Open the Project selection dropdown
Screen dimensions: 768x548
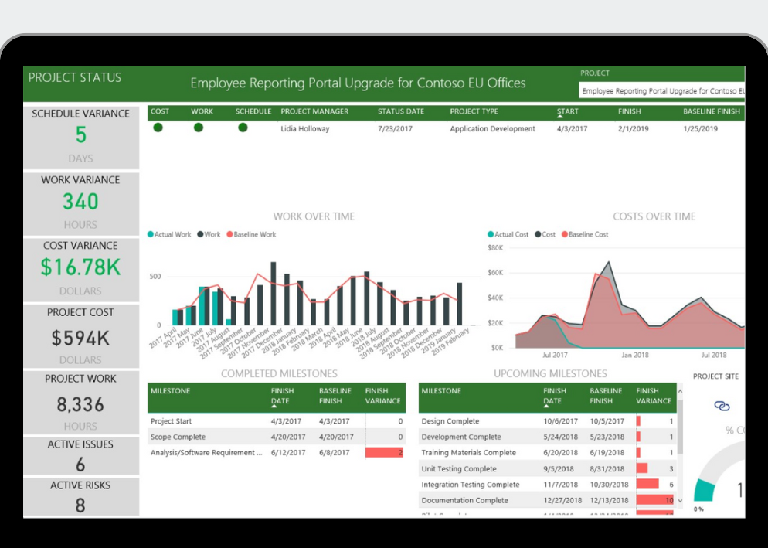coord(661,91)
